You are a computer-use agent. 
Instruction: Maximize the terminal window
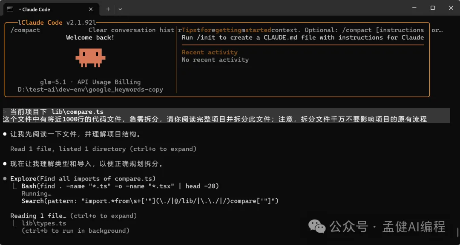(432, 8)
